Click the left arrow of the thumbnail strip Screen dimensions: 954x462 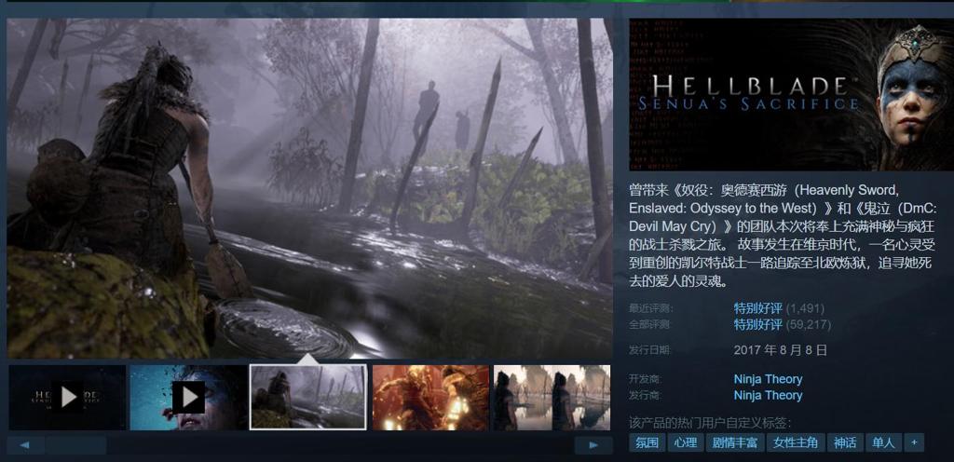25,445
